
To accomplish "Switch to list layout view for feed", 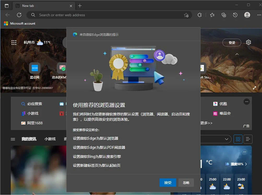I will coord(248,139).
